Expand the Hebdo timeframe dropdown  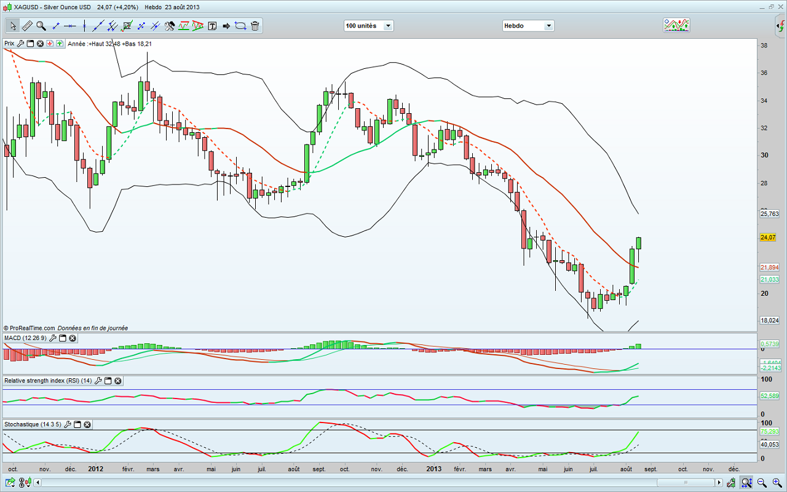528,26
